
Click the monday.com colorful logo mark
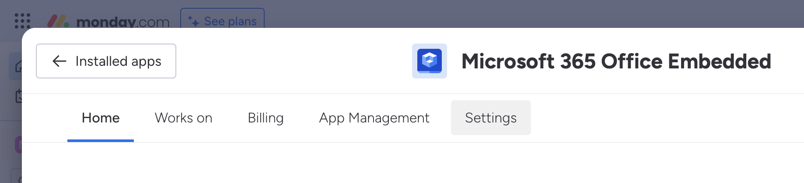(x=58, y=21)
